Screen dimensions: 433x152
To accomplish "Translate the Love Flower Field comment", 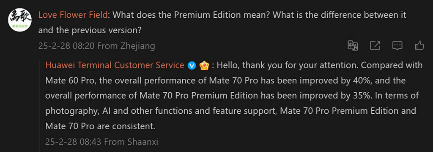I will (353, 45).
